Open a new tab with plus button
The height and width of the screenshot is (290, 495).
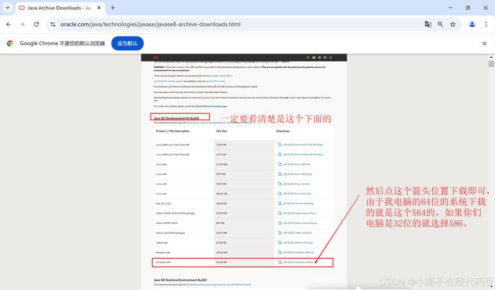[113, 8]
